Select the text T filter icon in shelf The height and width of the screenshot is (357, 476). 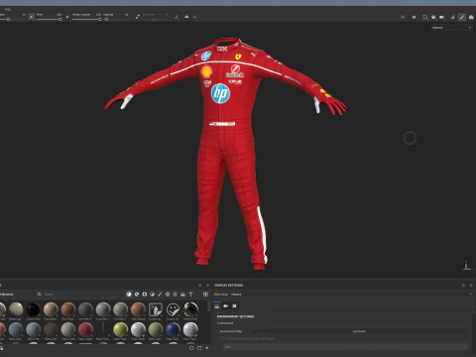pyautogui.click(x=190, y=294)
